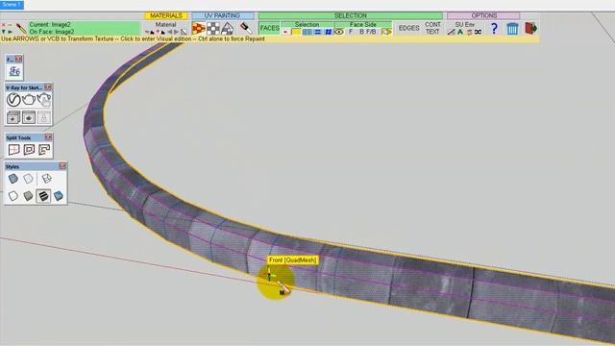Select the first Split Tools icon

point(13,150)
